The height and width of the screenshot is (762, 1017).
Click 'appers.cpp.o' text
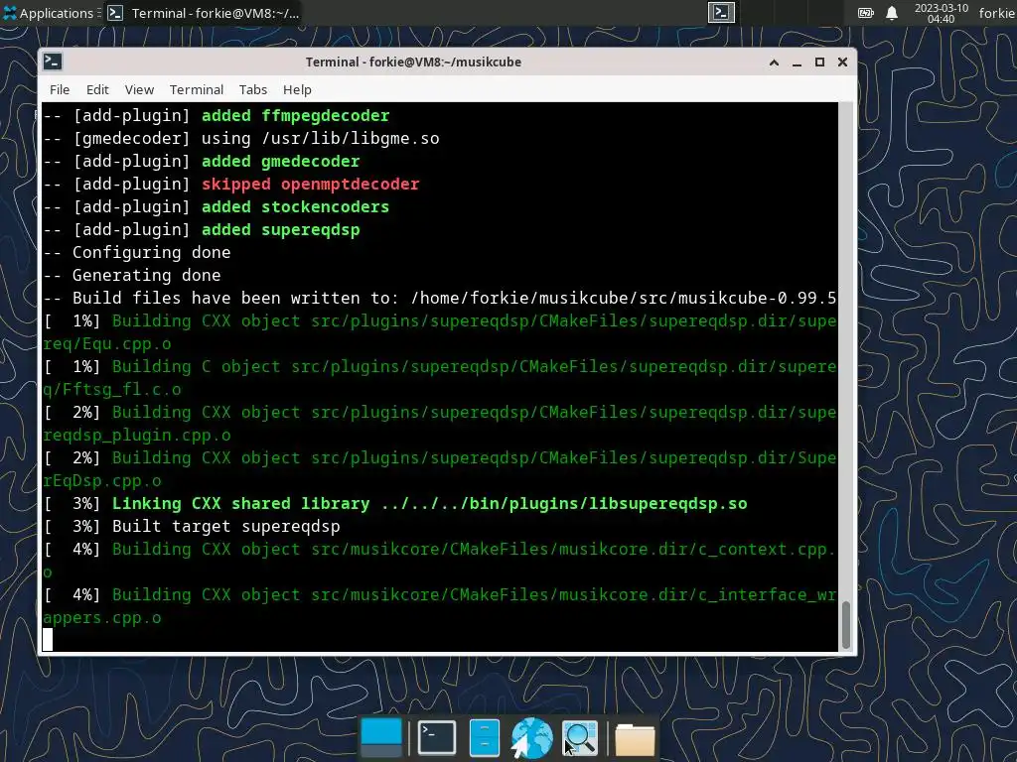click(102, 617)
